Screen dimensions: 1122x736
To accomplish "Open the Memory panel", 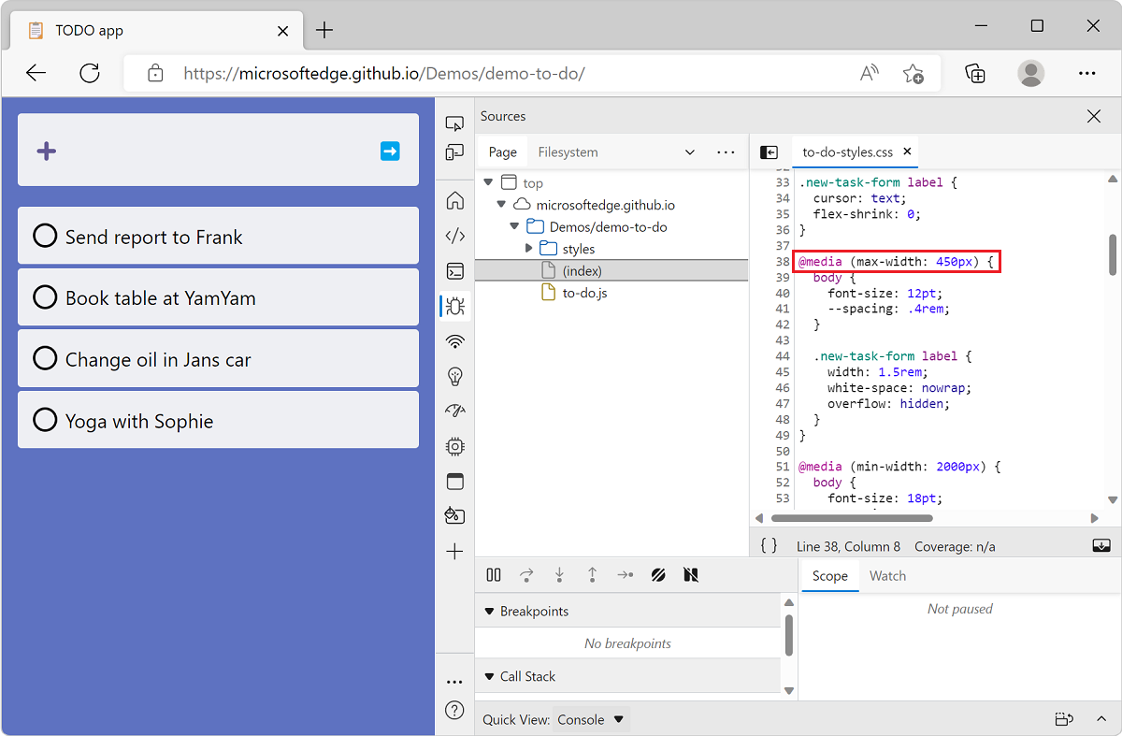I will [454, 446].
